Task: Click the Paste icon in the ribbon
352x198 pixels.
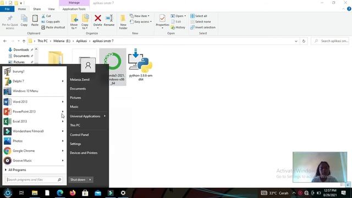Action: tap(35, 18)
